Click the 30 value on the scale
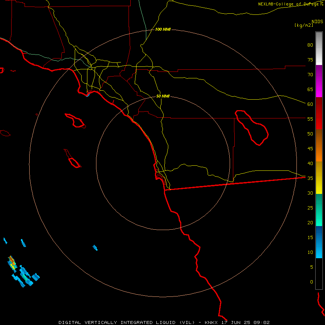This screenshot has height=325, width=325. (x=310, y=193)
